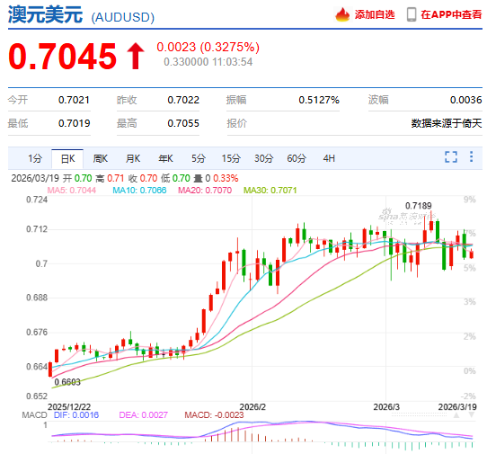Select the 30分 chart tab
Image resolution: width=487 pixels, height=454 pixels.
coord(263,158)
